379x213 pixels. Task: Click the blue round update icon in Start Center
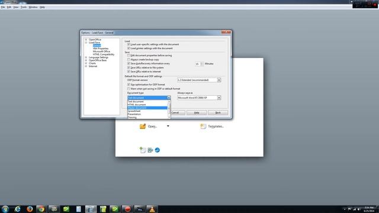coord(158,150)
